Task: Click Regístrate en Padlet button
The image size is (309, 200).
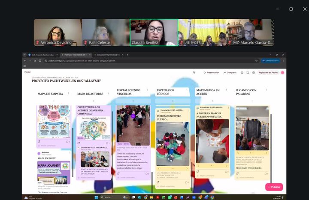Action: (268, 72)
